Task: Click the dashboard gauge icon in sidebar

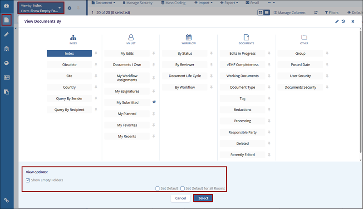Action: click(x=6, y=6)
